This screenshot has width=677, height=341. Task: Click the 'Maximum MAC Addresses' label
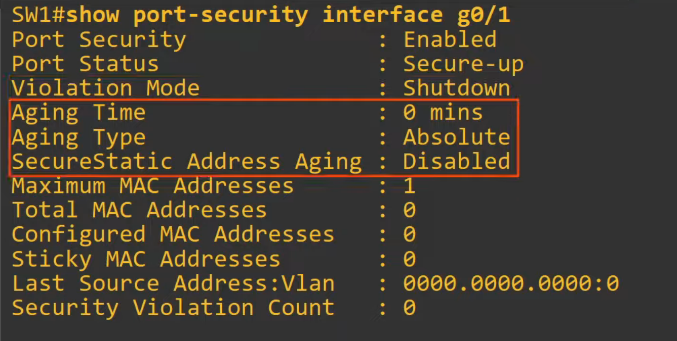(152, 186)
